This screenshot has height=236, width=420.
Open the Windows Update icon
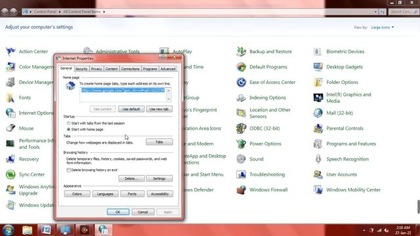(10, 205)
